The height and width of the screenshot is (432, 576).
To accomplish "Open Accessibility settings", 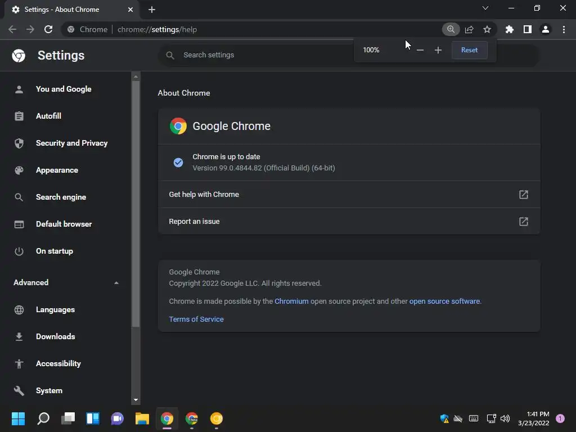I will coord(58,364).
